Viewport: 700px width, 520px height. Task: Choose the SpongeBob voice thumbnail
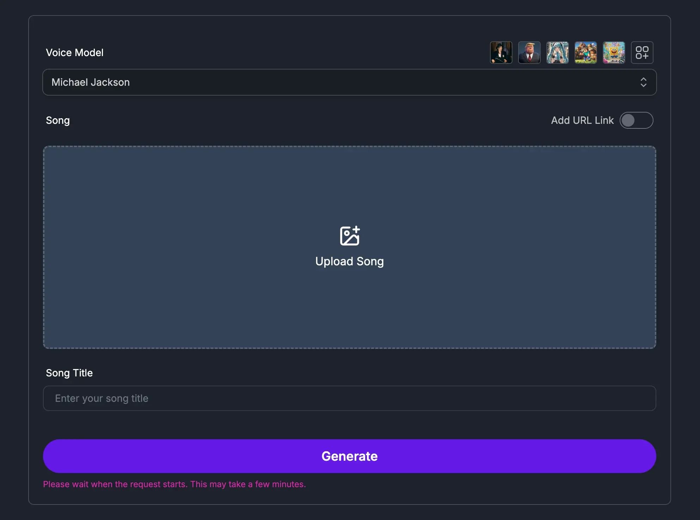(614, 53)
